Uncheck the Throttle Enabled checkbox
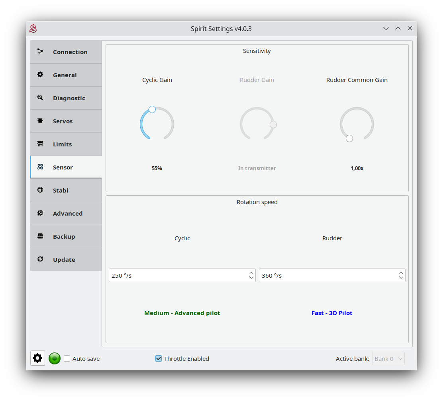The height and width of the screenshot is (401, 443). tap(159, 358)
